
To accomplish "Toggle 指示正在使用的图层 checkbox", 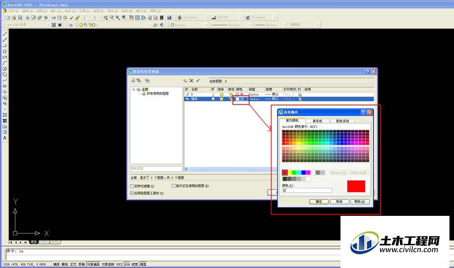I will [173, 186].
